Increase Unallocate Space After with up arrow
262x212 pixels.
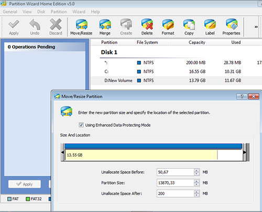coord(196,192)
